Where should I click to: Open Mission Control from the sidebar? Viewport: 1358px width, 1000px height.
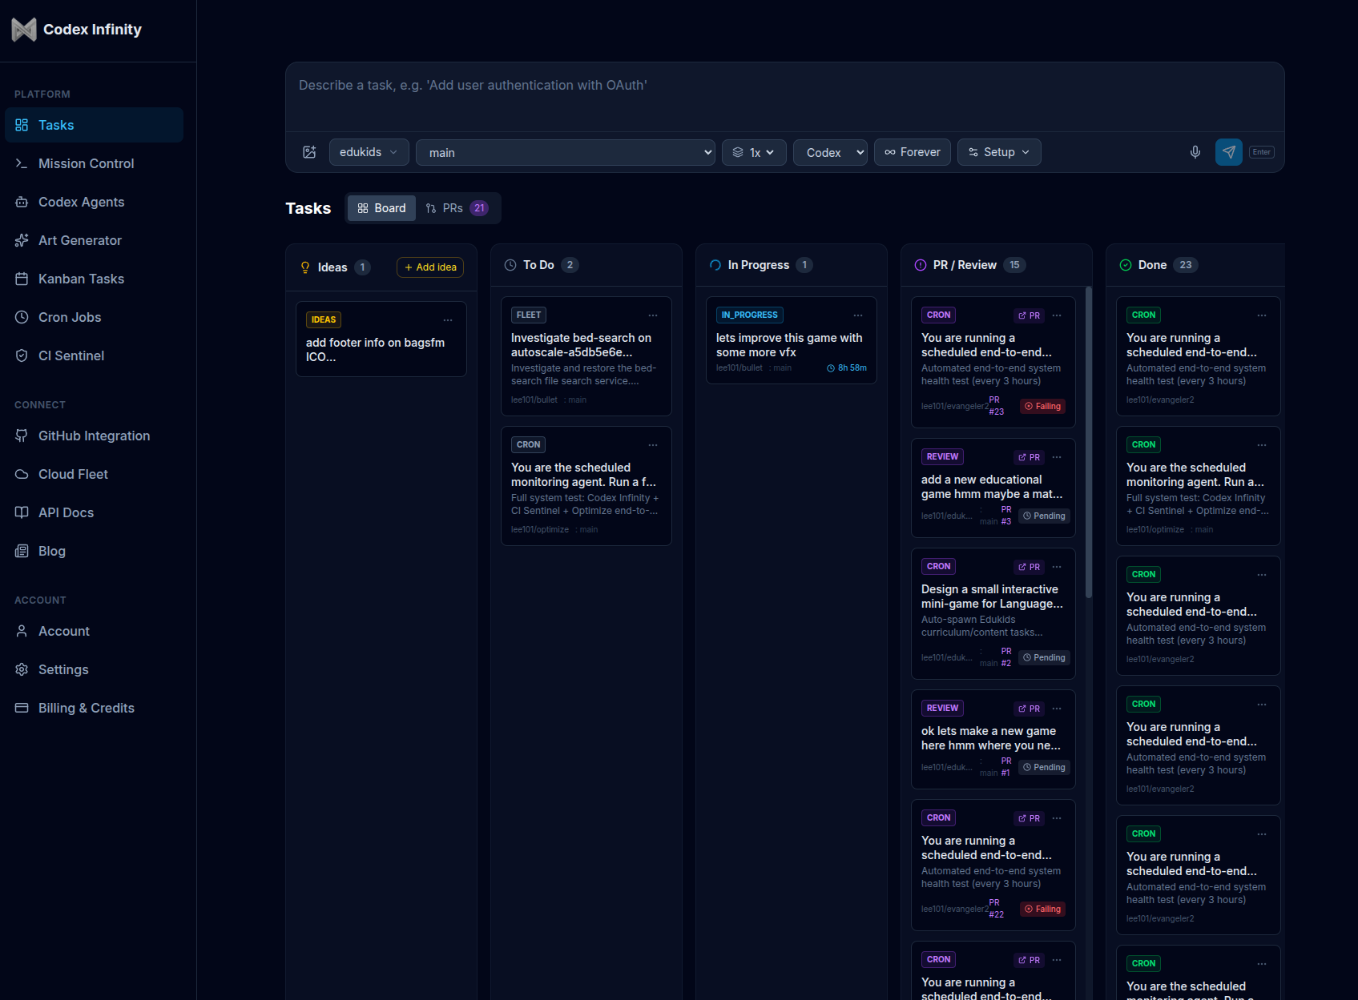[85, 163]
